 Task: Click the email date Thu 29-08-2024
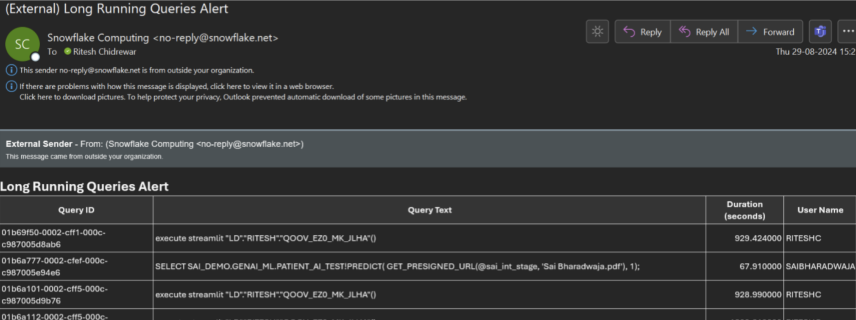[815, 52]
